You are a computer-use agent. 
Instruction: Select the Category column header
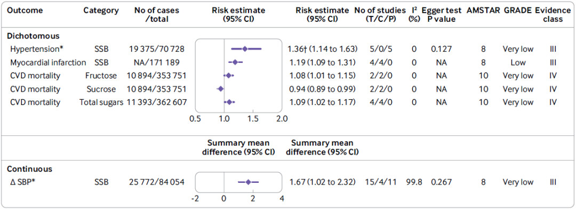[x=101, y=10]
